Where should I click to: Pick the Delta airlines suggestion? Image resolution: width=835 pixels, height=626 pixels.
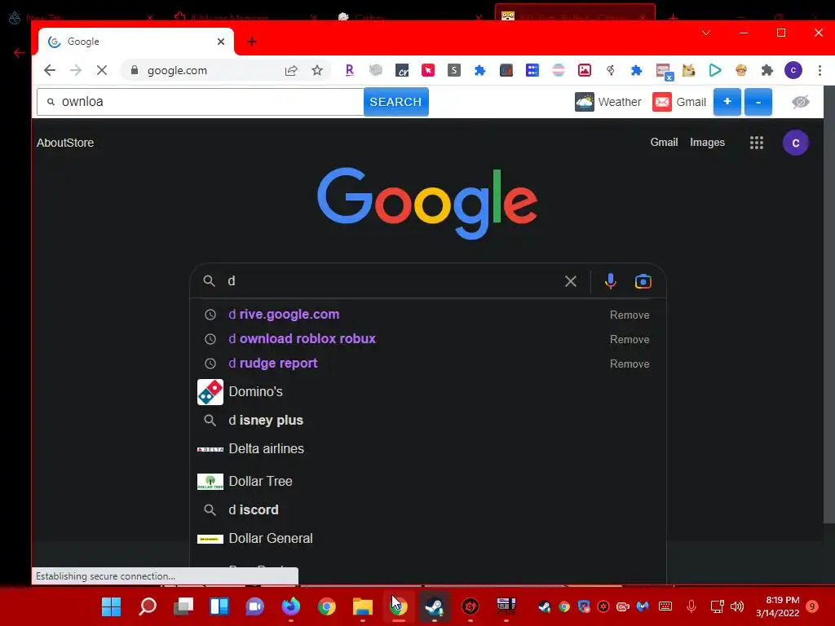click(427, 449)
